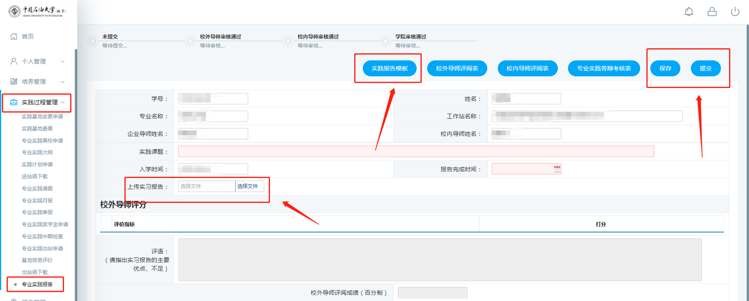749x301 pixels.
Task: Click the 培养管理 book icon
Action: (x=14, y=81)
